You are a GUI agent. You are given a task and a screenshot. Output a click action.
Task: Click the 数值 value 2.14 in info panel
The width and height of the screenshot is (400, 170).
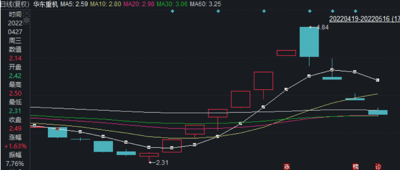tap(15, 58)
